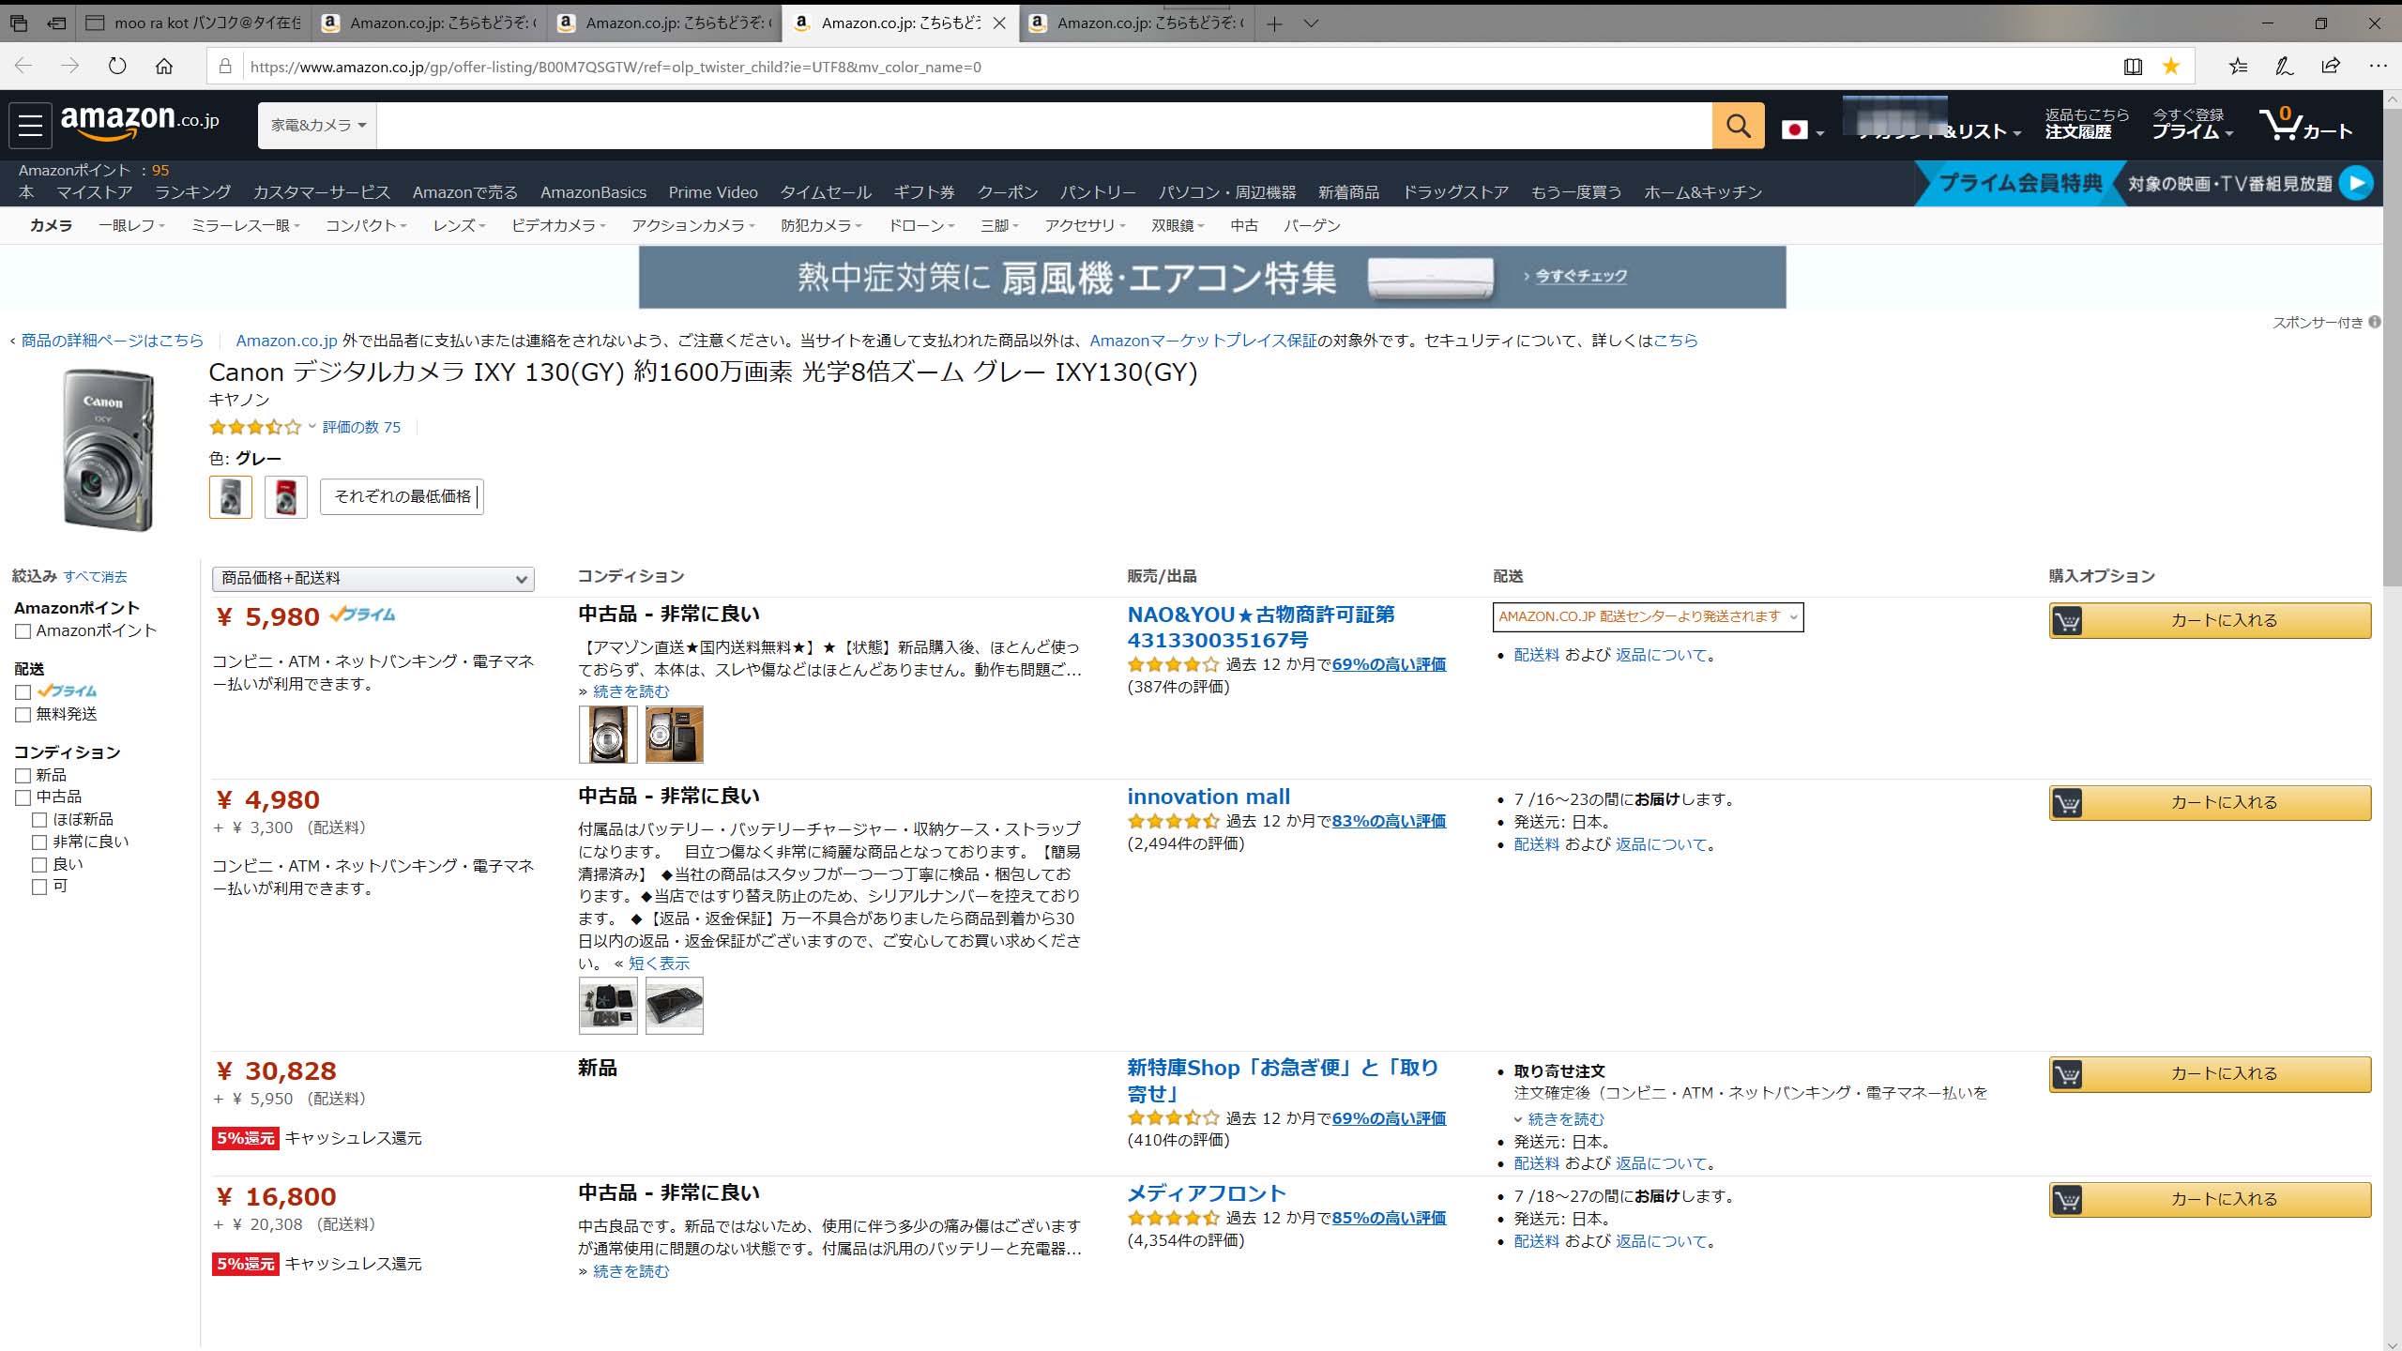Open the browser settings ellipsis menu
Screen dimensions: 2402x1351
tap(2378, 66)
